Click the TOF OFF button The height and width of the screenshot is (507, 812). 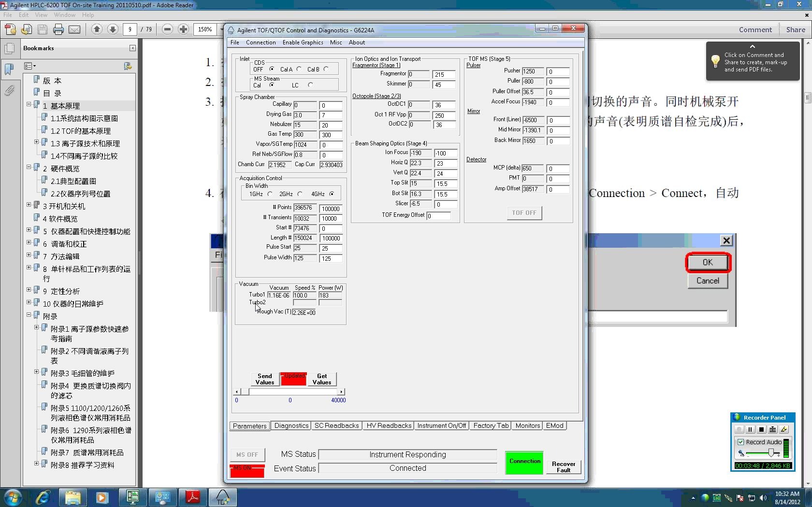pyautogui.click(x=524, y=213)
